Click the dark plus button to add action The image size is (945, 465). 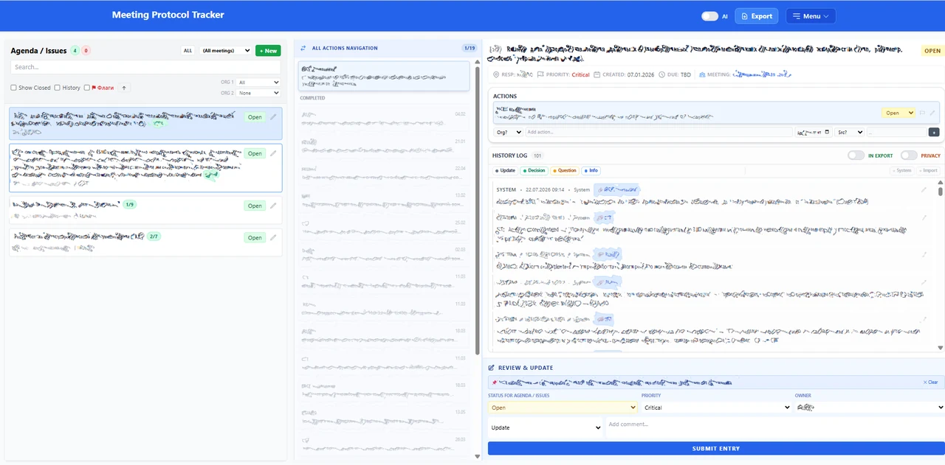934,132
